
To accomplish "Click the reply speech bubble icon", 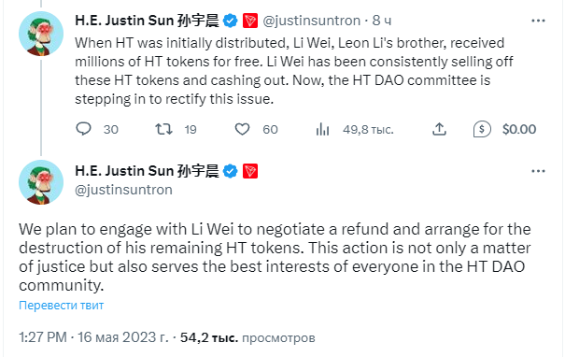I will pyautogui.click(x=84, y=129).
